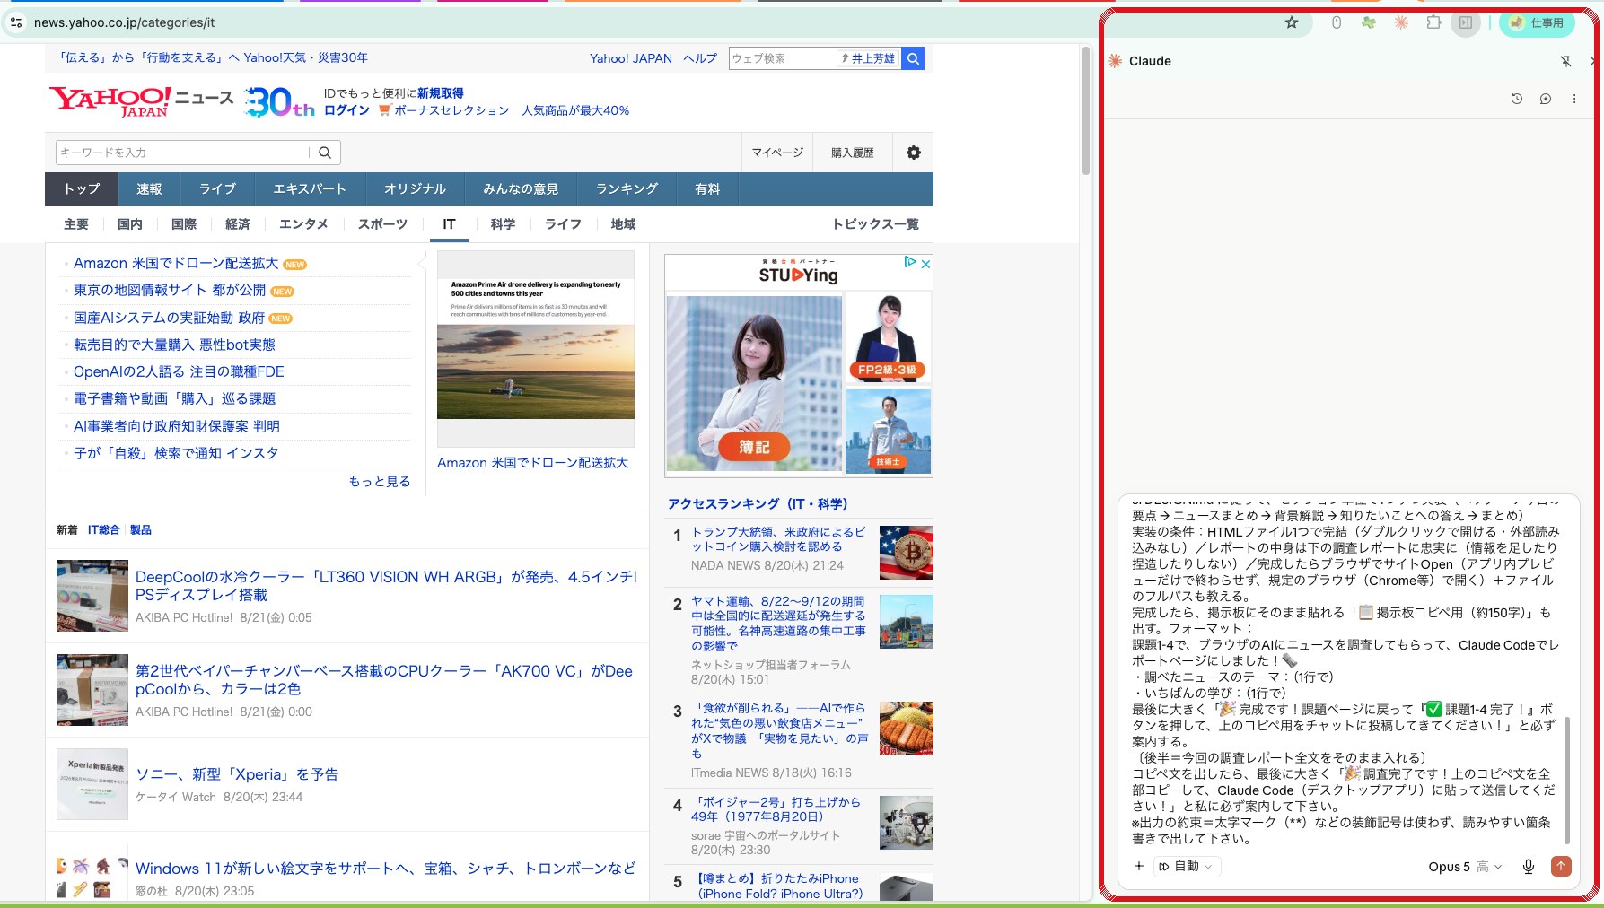The height and width of the screenshot is (908, 1604).
Task: Click the 30th anniversary logo
Action: pyautogui.click(x=279, y=102)
